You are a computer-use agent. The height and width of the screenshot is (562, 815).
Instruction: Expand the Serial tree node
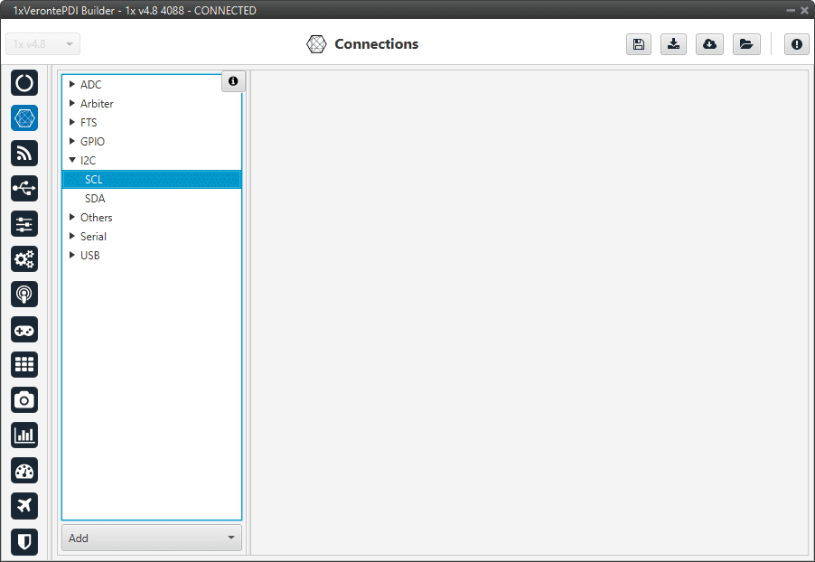click(x=72, y=236)
